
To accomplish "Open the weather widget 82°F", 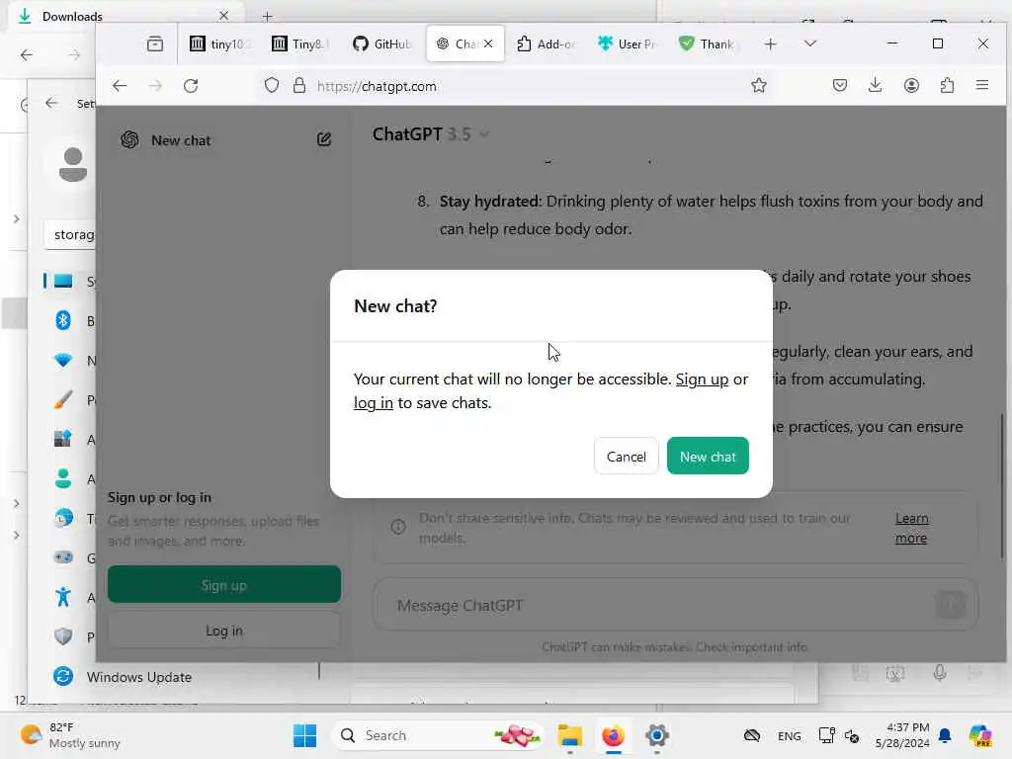I will pyautogui.click(x=70, y=735).
